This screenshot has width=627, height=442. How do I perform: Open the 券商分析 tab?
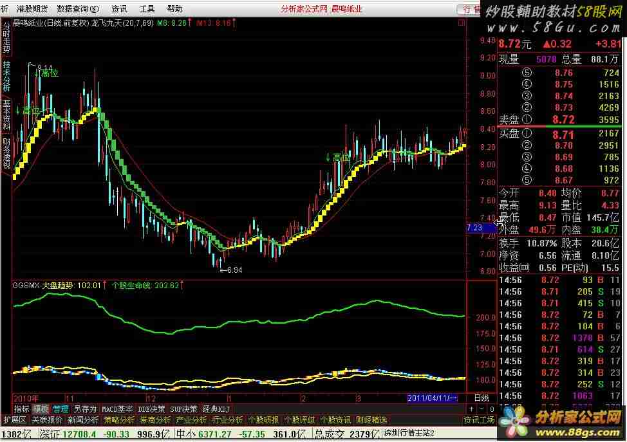pyautogui.click(x=155, y=420)
